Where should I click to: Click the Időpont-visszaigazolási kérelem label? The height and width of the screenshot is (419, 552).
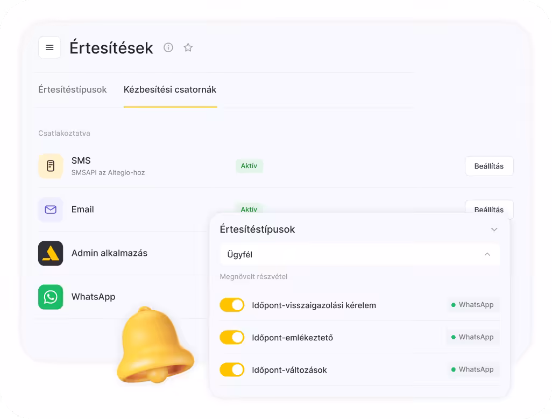coord(314,305)
